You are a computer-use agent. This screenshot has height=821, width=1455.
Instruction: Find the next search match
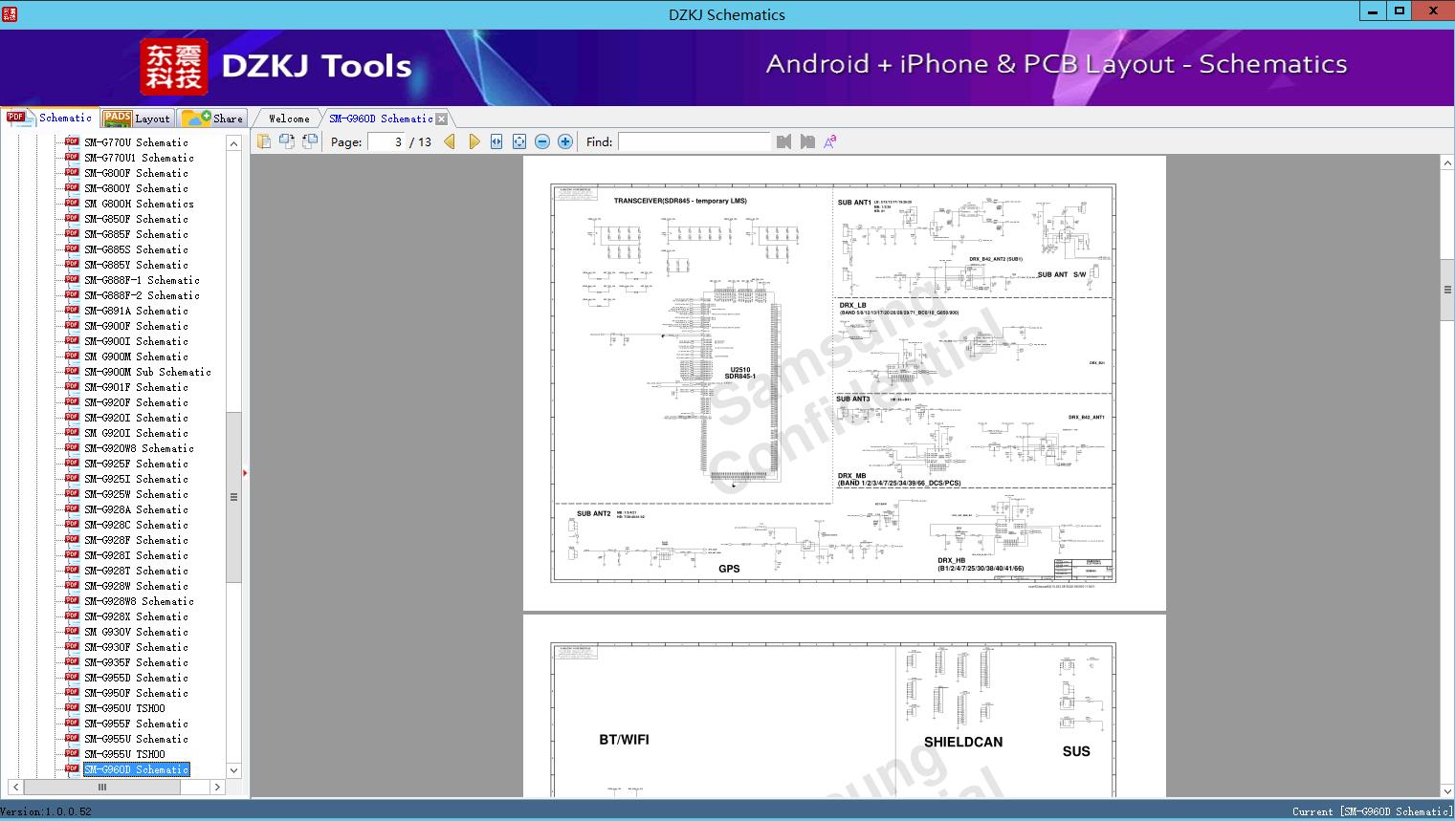point(807,141)
